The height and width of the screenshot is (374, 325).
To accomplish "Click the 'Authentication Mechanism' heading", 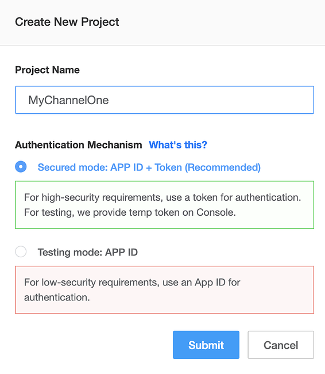I will click(x=79, y=145).
